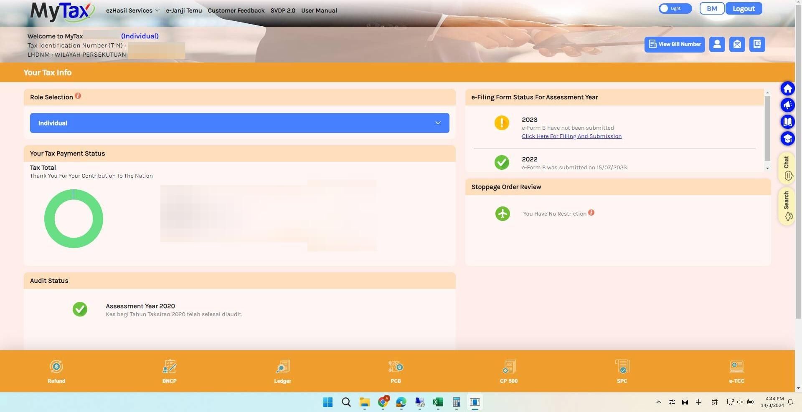Open the BNCP shortcut icon

(169, 367)
